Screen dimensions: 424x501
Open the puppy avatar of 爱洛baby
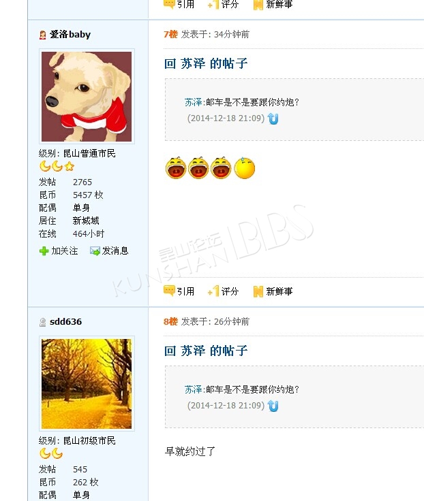pyautogui.click(x=87, y=97)
